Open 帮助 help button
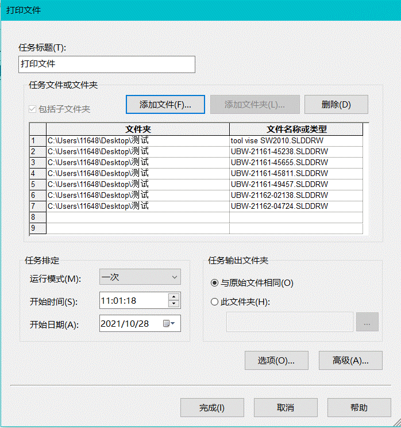Screen dimensions: 401x428 359,408
